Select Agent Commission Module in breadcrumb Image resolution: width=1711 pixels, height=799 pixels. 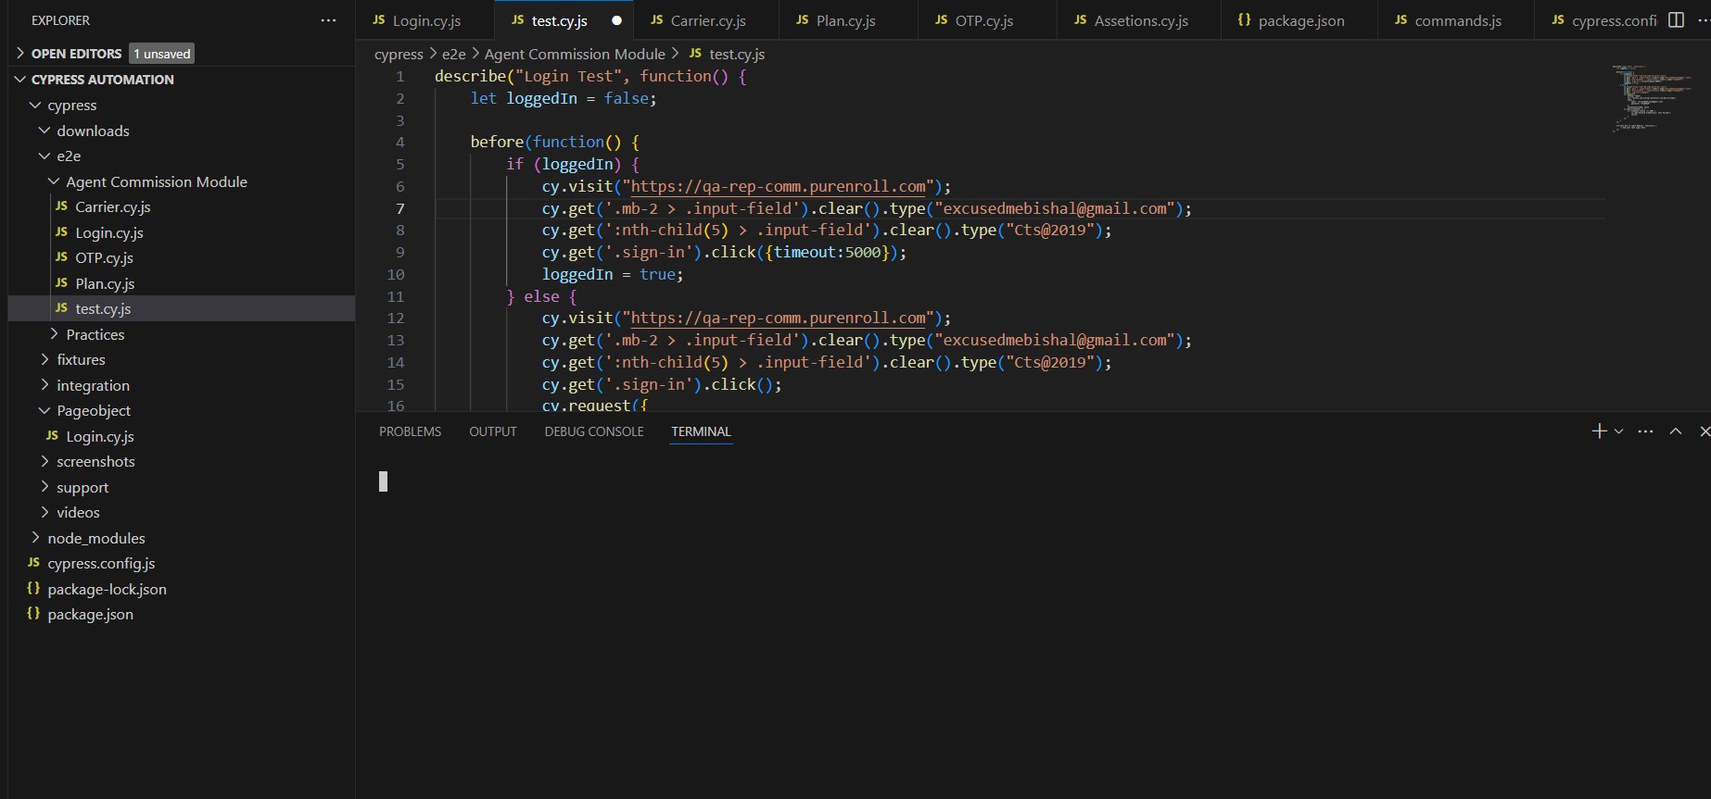574,55
